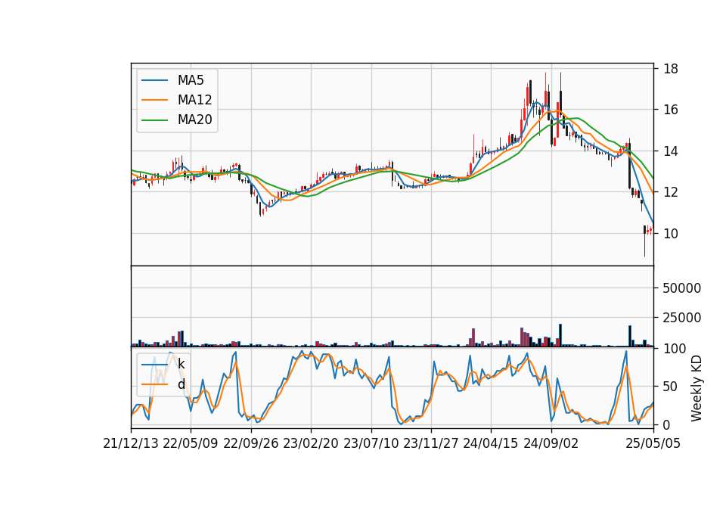Click the KD axis label 0
726x522 pixels.
[667, 424]
